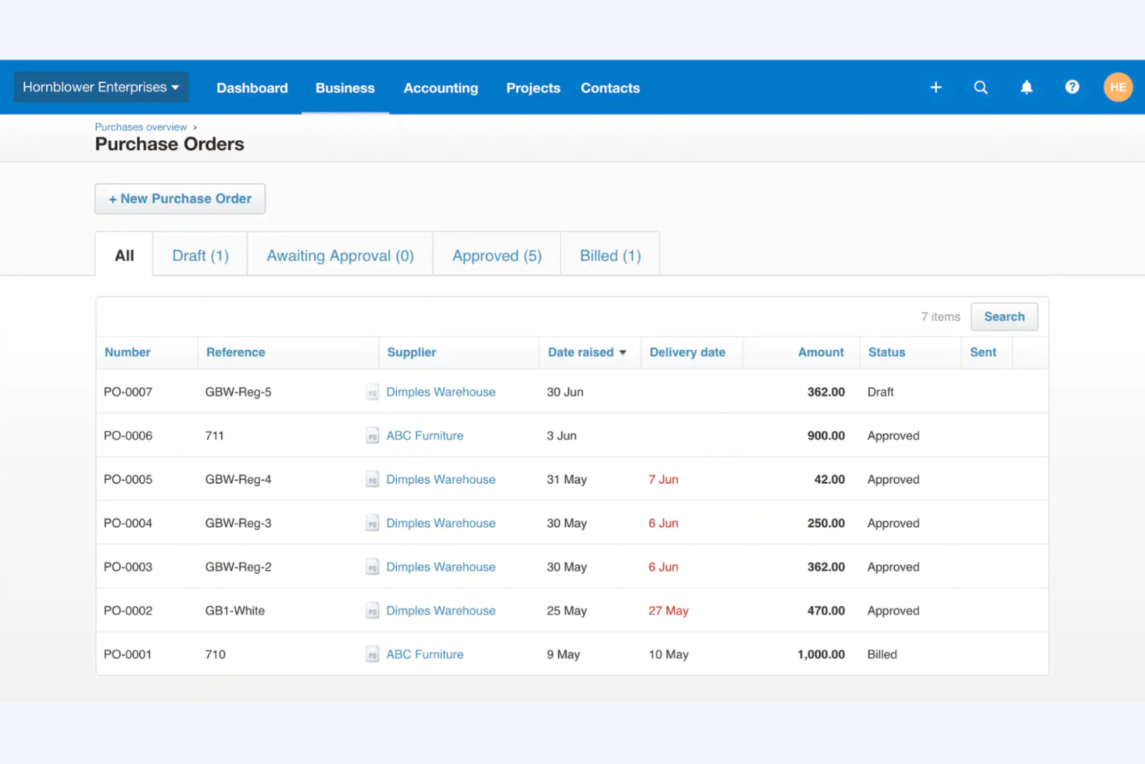Go back via the Purchases overview breadcrumb
1145x764 pixels.
[140, 126]
